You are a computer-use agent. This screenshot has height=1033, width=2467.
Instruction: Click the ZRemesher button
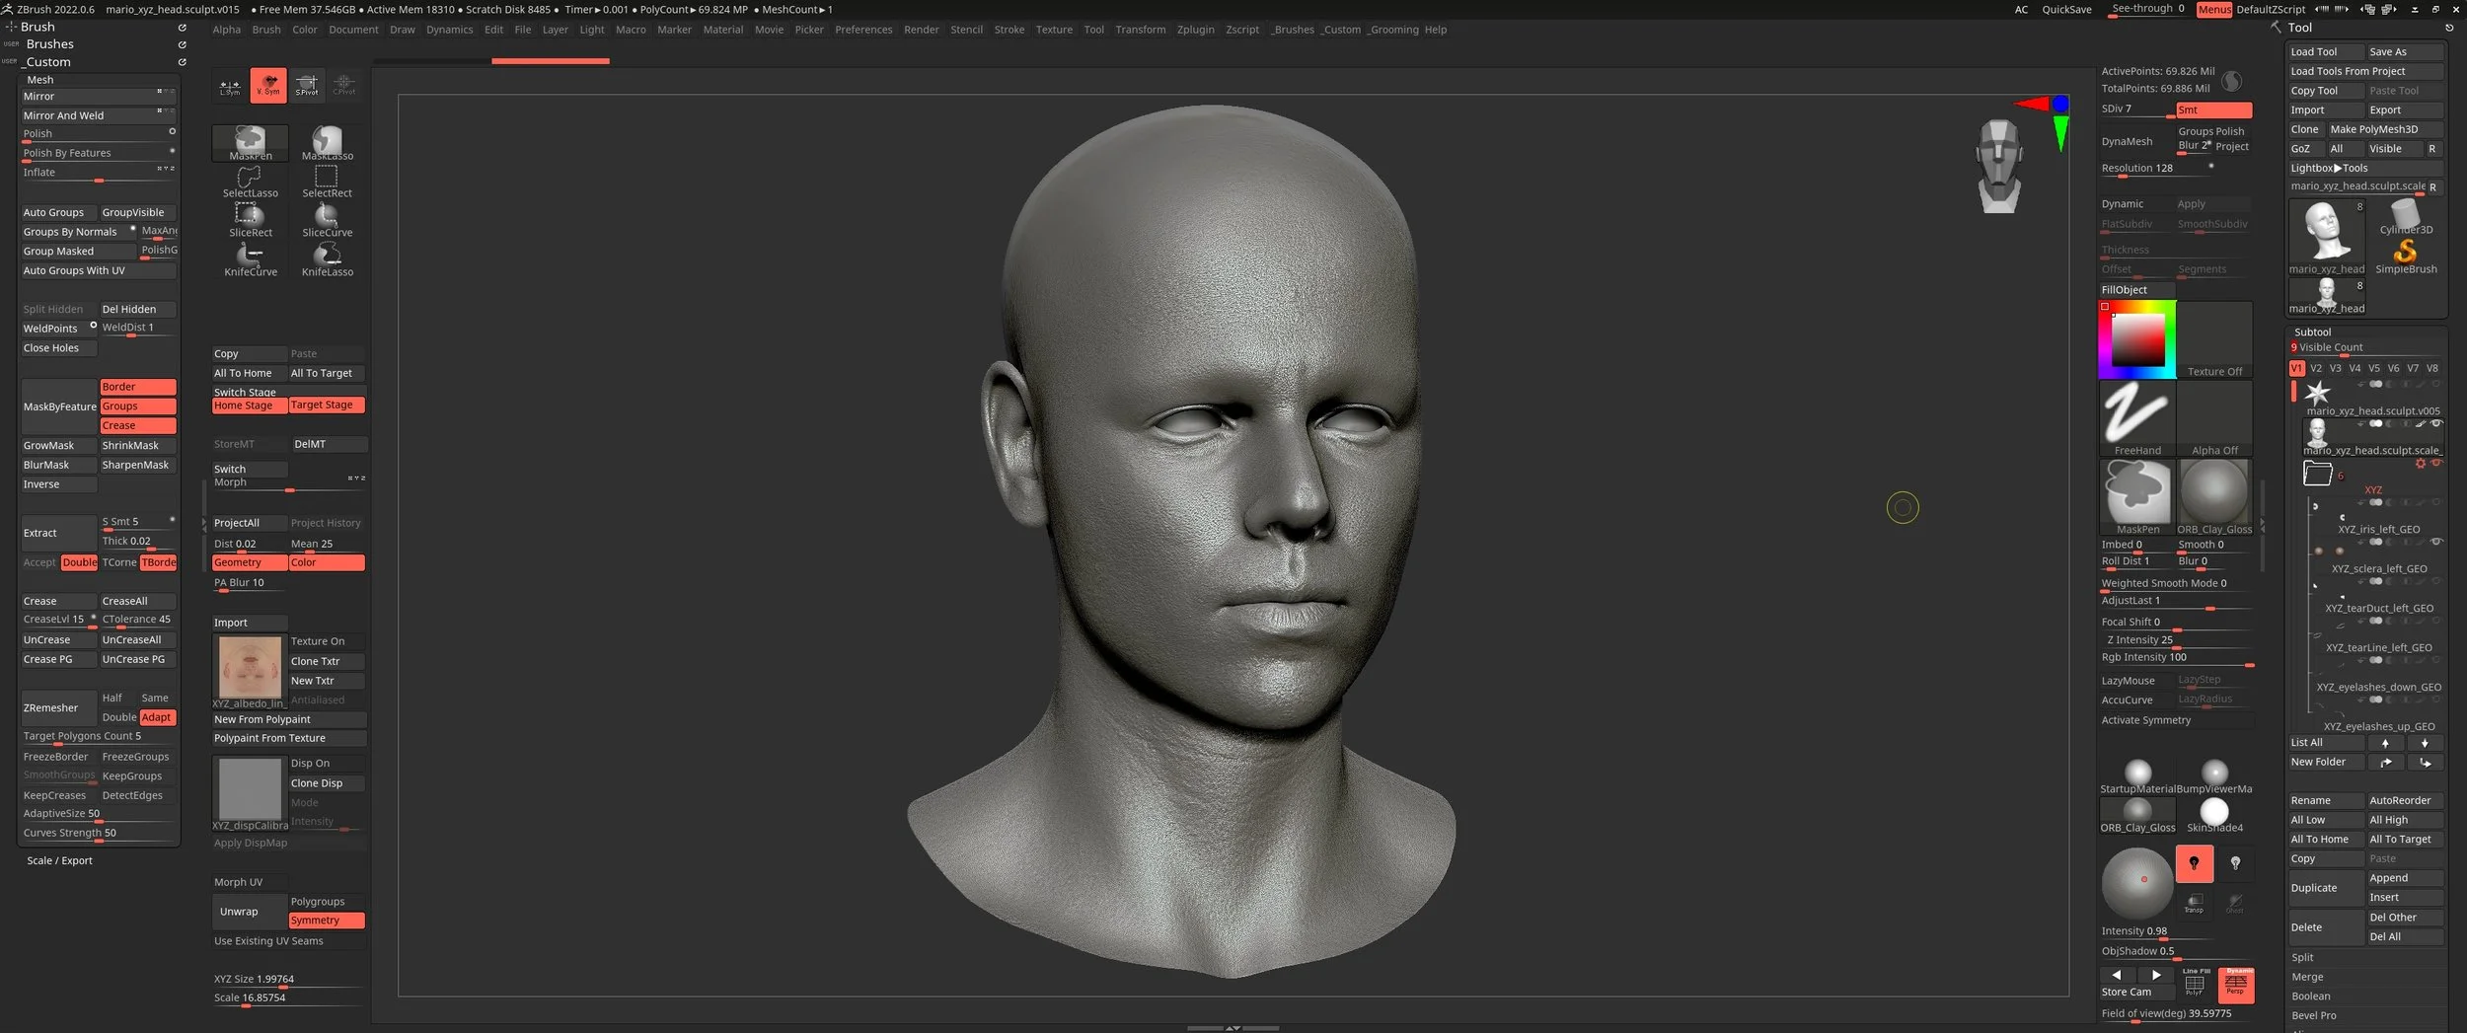coord(59,708)
